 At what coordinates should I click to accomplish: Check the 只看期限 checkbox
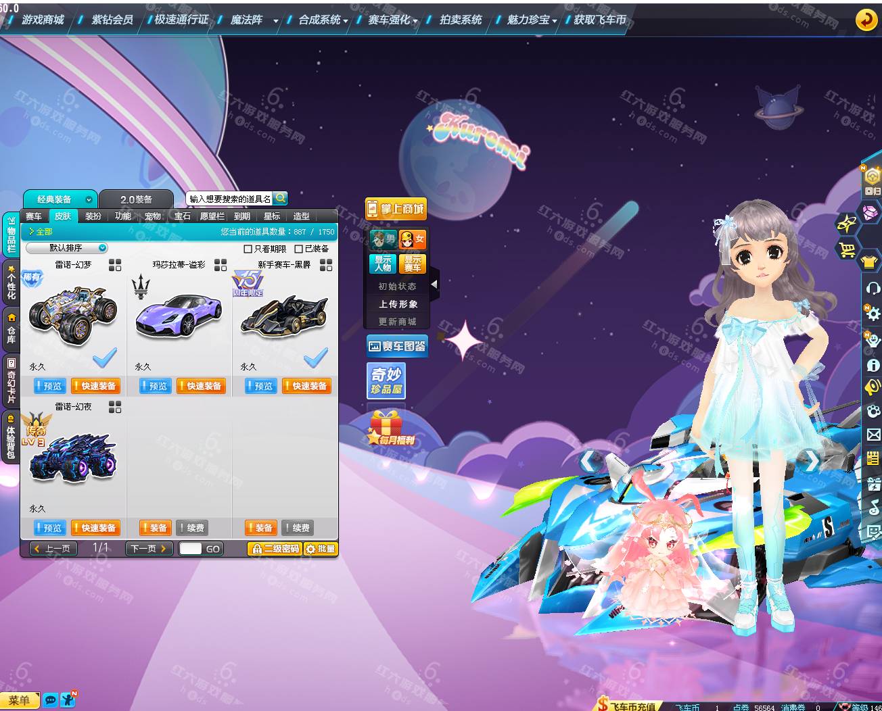tap(248, 249)
